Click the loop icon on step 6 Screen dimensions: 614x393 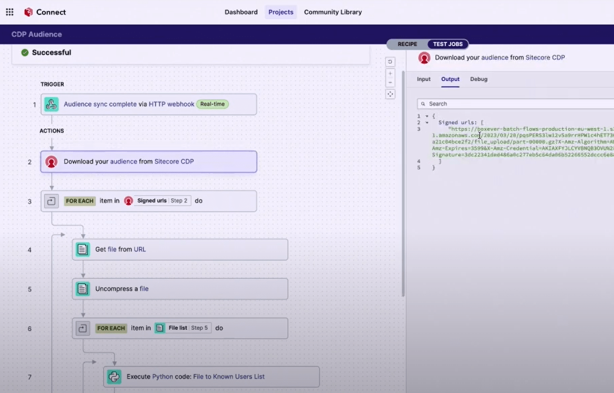pos(83,328)
